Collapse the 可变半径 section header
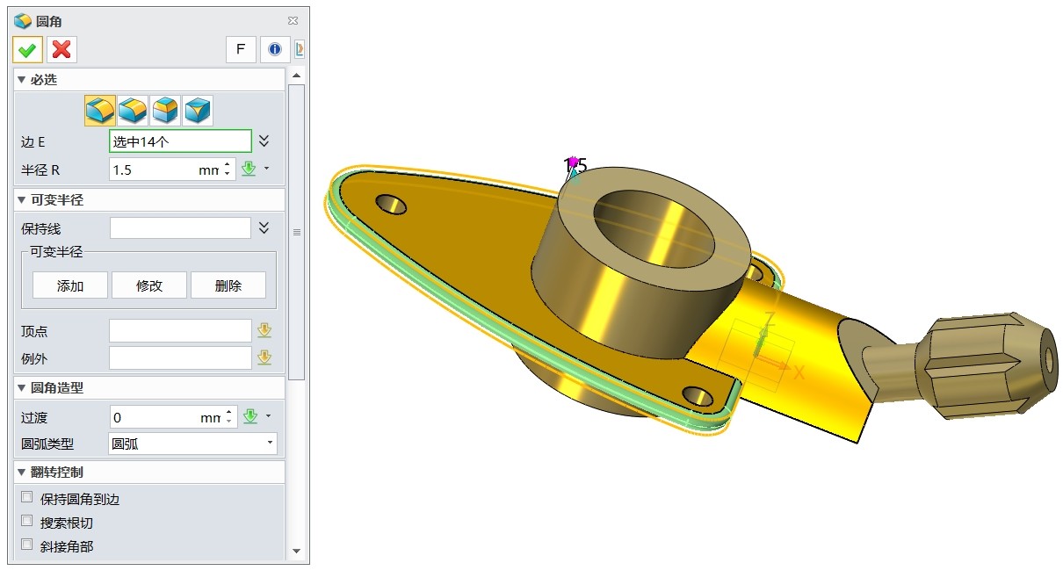The image size is (1063, 570). pos(149,199)
